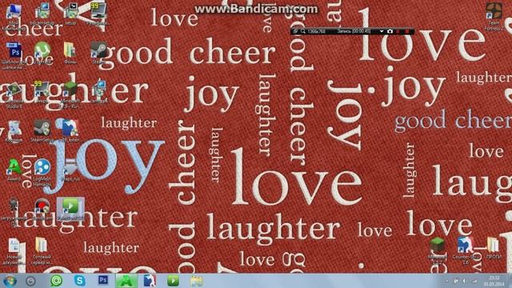Open the Recycle Bin (Корзина) icon
The height and width of the screenshot is (288, 512).
[14, 130]
